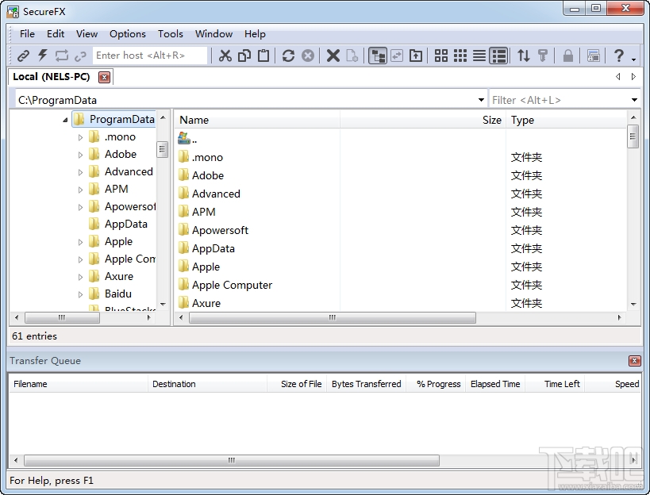Switch to small icons view

point(460,56)
